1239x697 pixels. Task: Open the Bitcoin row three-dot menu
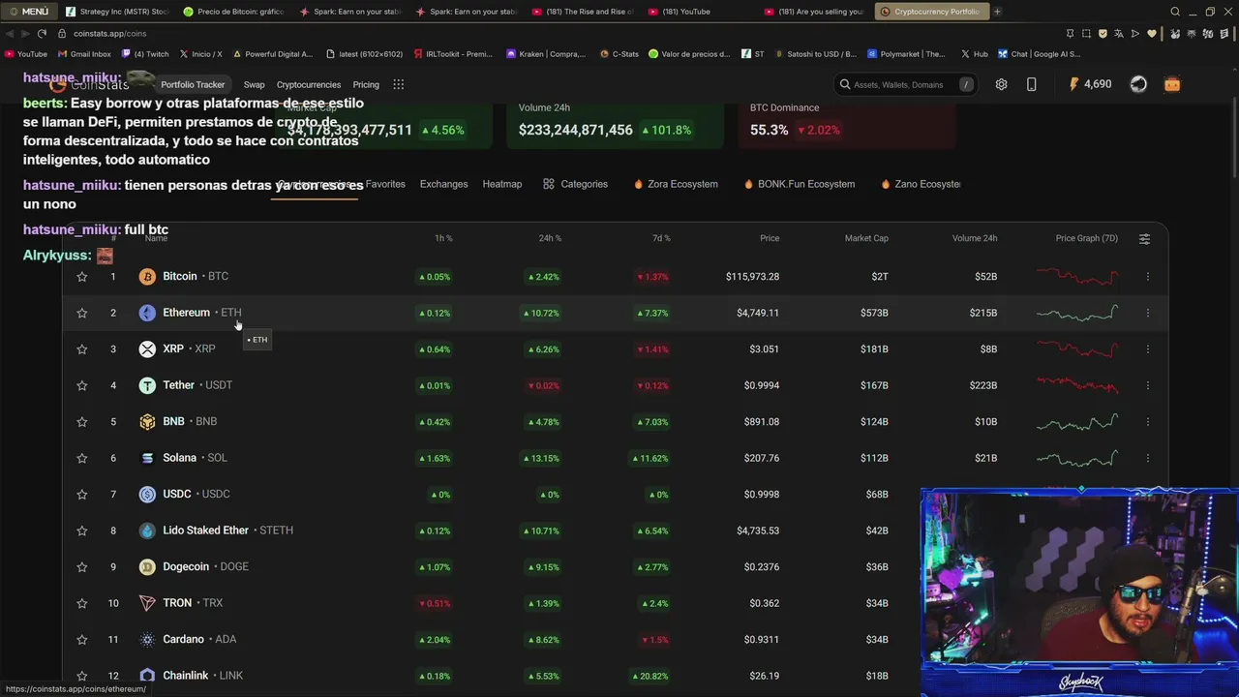[x=1148, y=277]
